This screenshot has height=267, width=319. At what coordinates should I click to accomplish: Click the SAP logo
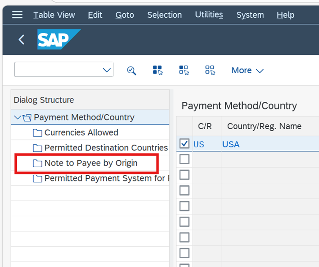(59, 39)
